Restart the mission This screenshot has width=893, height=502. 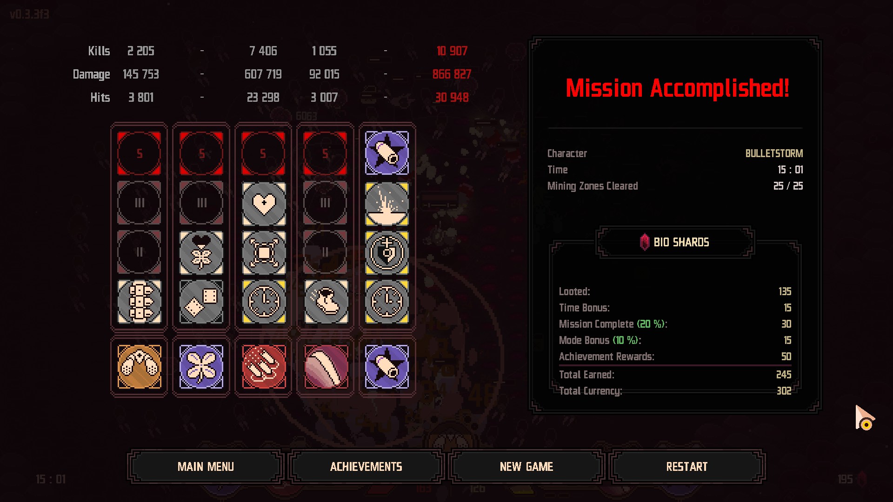pyautogui.click(x=687, y=466)
